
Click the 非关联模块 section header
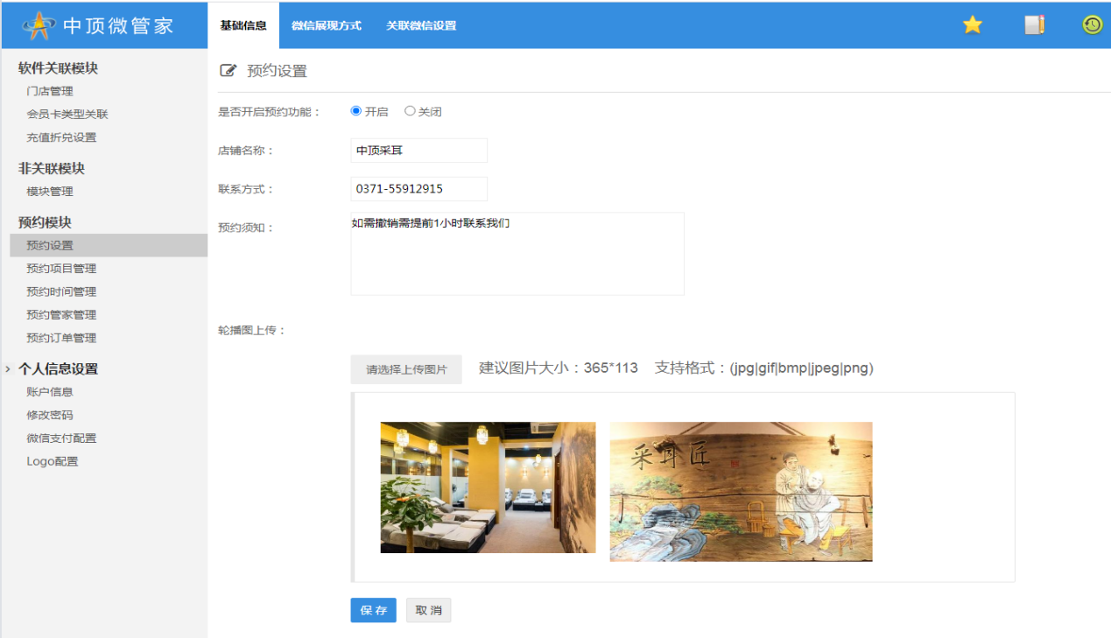pyautogui.click(x=52, y=169)
